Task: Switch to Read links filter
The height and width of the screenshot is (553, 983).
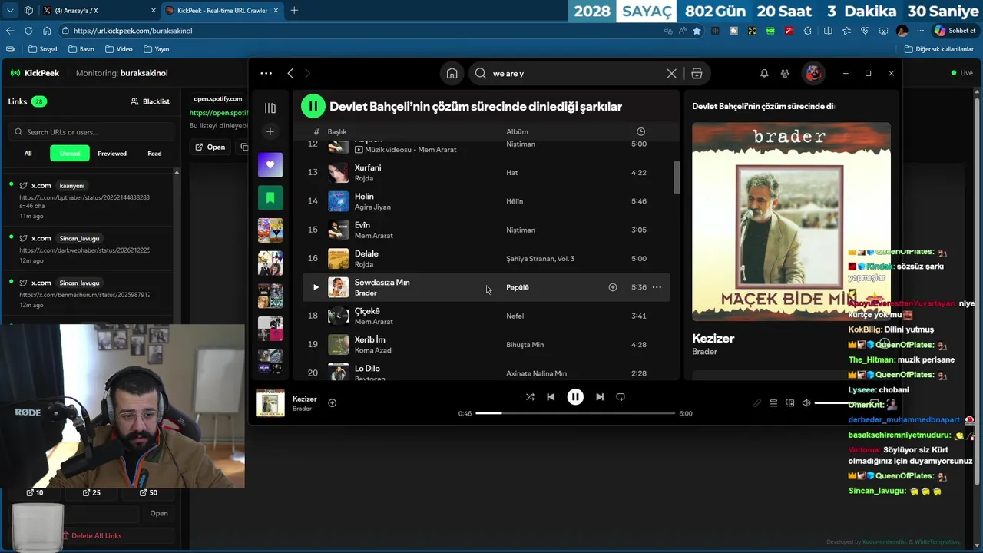Action: [154, 153]
